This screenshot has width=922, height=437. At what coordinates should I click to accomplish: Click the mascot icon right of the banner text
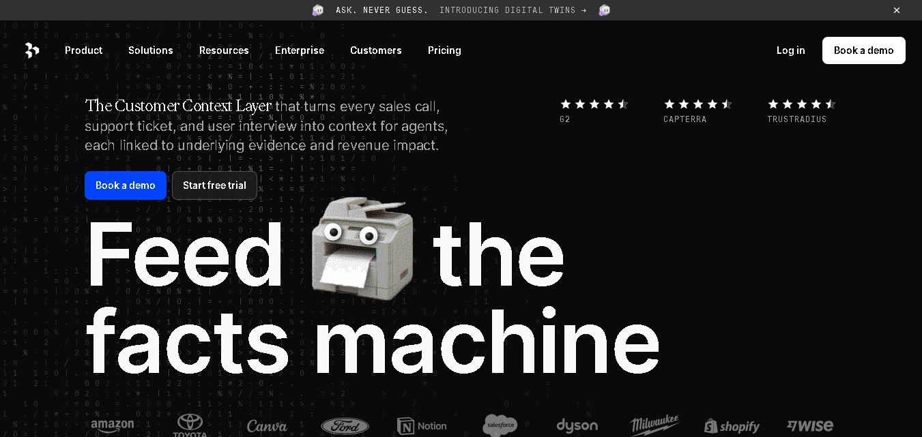coord(605,10)
